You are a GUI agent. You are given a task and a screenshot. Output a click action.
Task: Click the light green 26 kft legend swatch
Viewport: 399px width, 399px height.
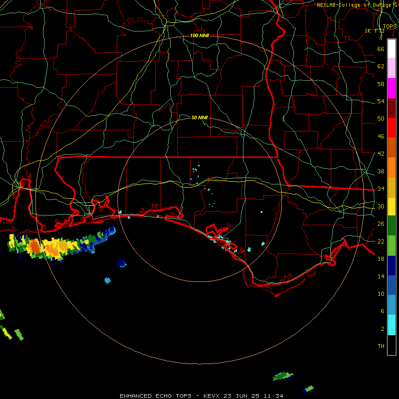(x=391, y=246)
